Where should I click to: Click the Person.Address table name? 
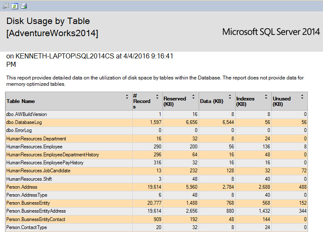click(22, 187)
